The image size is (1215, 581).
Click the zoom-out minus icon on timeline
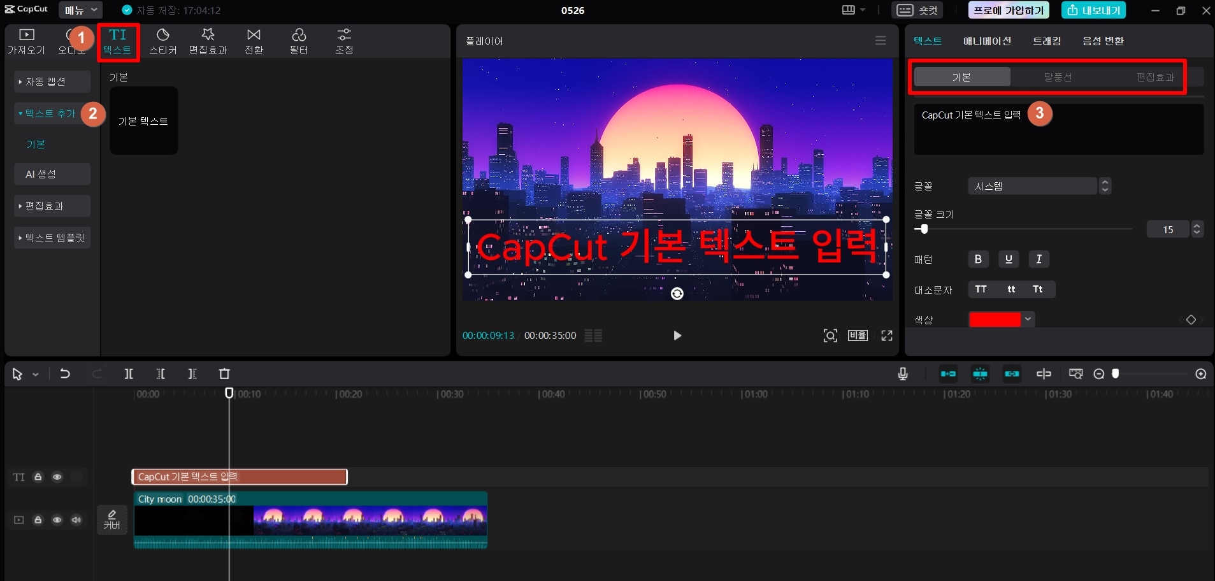[x=1099, y=374]
